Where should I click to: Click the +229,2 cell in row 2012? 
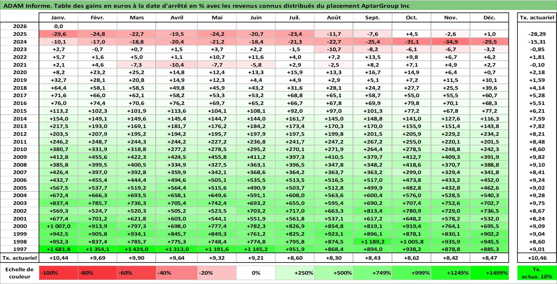tap(450, 134)
